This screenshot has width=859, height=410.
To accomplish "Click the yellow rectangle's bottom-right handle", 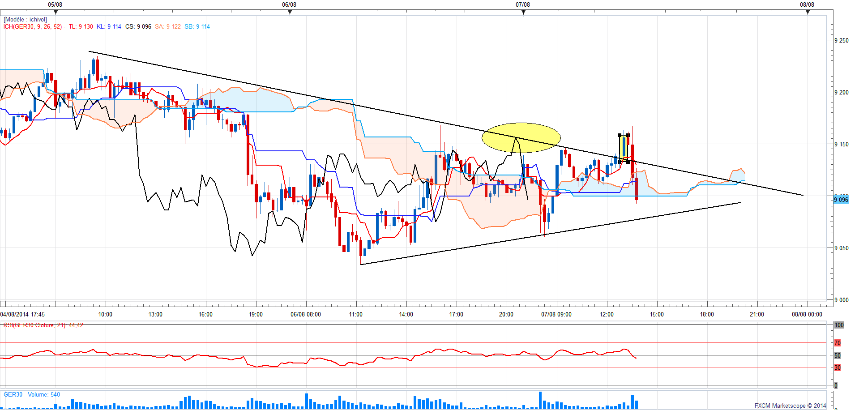I will tap(628, 162).
